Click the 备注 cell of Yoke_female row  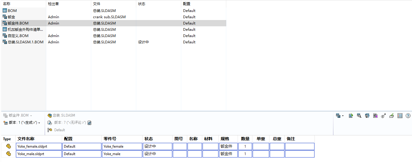coord(300,146)
